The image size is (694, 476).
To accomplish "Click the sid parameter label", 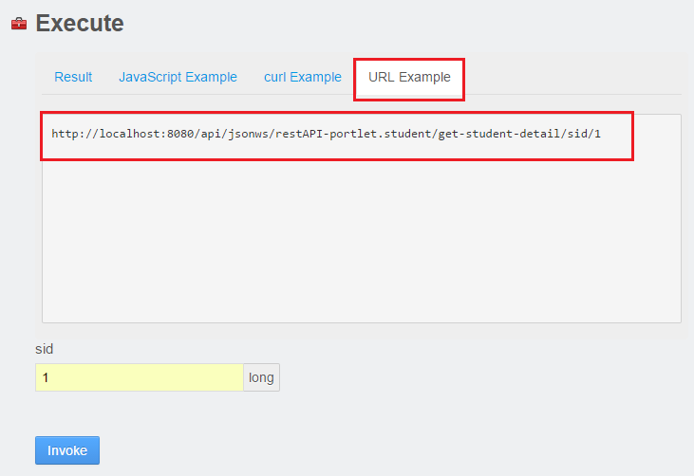I will (x=45, y=349).
